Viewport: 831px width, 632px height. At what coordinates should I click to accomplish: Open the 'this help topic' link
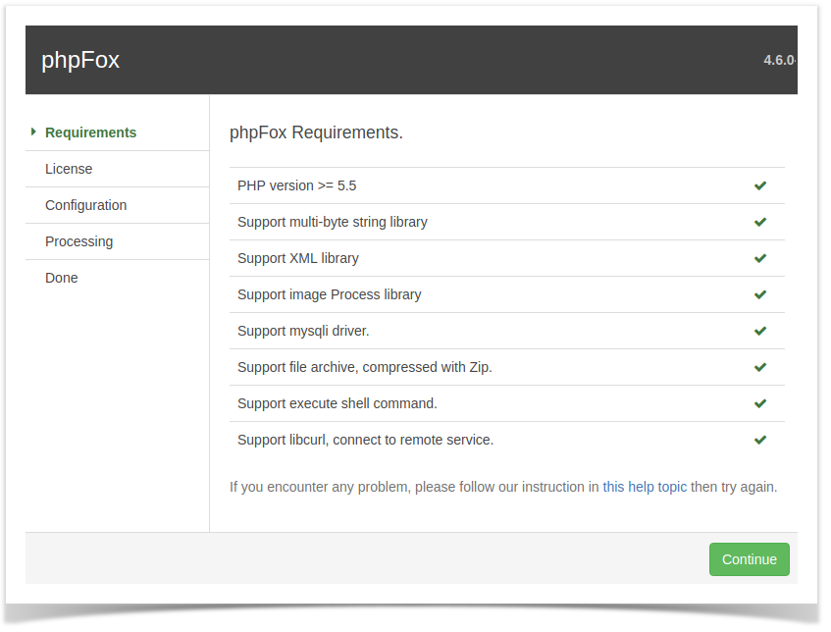(x=644, y=487)
